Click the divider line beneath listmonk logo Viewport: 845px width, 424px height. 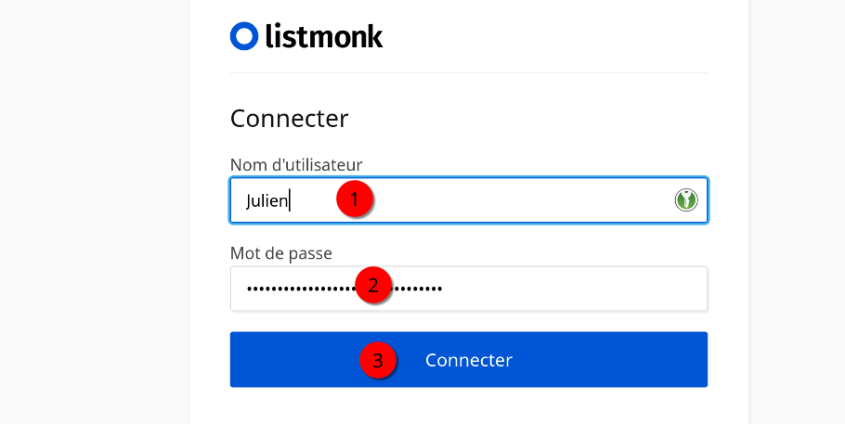(x=469, y=72)
